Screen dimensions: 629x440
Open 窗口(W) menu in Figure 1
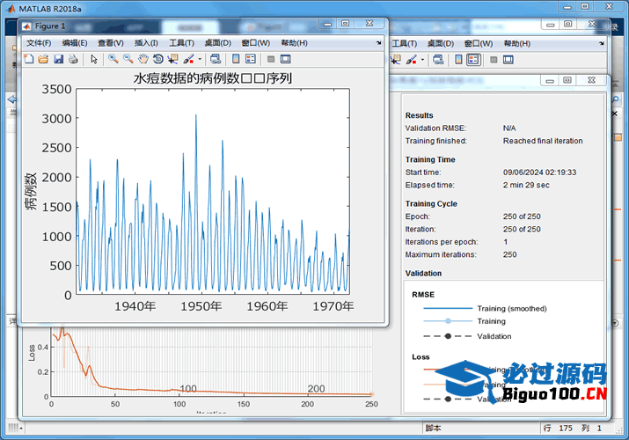255,43
